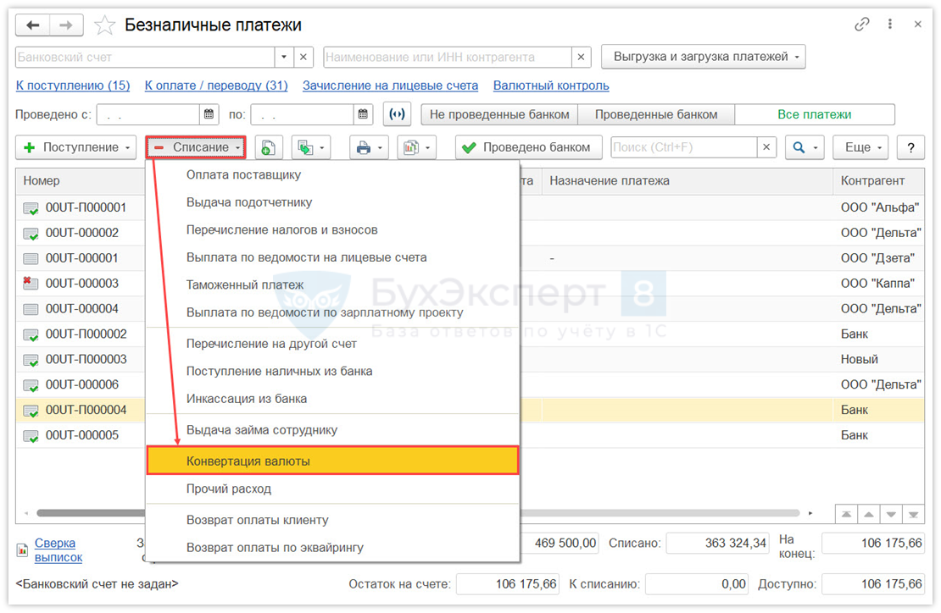Click the help question mark button
Image resolution: width=941 pixels, height=613 pixels.
pos(910,147)
